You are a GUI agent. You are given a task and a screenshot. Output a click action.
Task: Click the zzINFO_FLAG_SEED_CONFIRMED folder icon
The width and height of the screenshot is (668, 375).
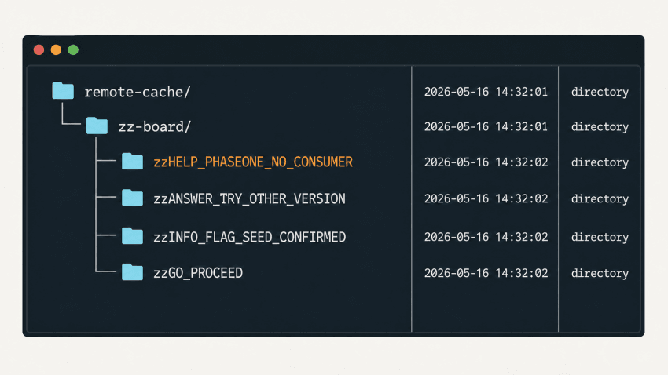coord(132,236)
